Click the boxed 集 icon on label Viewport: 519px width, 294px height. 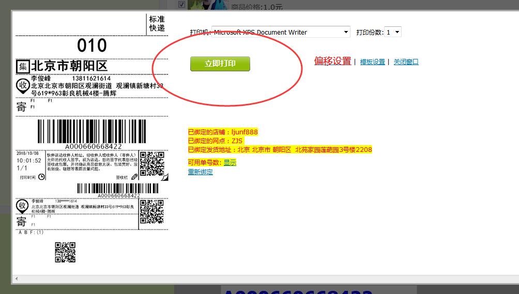click(23, 66)
